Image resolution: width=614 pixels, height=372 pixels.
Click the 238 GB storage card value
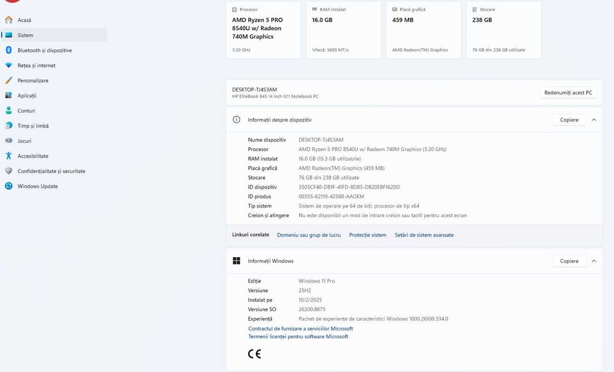[x=482, y=20]
